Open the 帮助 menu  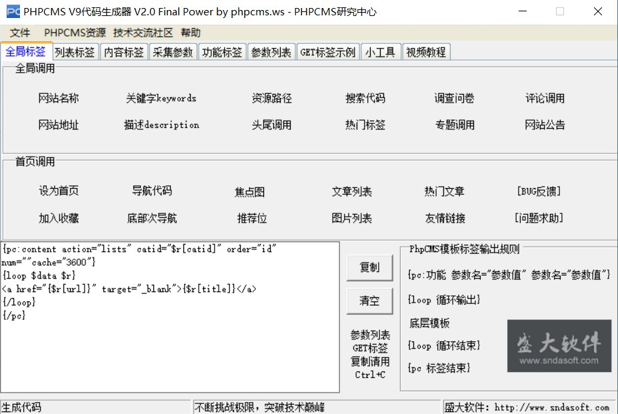point(191,33)
